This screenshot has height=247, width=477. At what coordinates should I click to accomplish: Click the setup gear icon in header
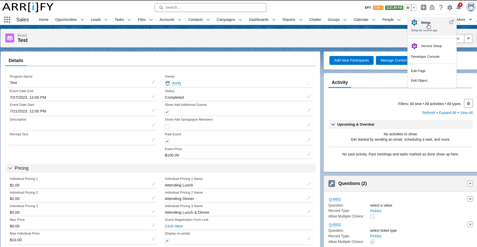click(450, 8)
